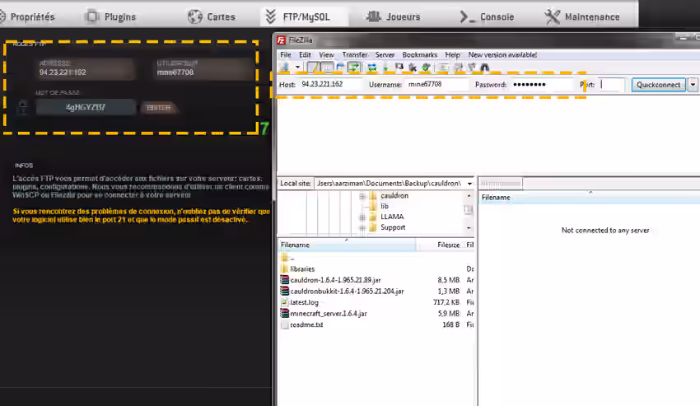Select the lib folder in tree
Image resolution: width=700 pixels, height=406 pixels.
(385, 207)
